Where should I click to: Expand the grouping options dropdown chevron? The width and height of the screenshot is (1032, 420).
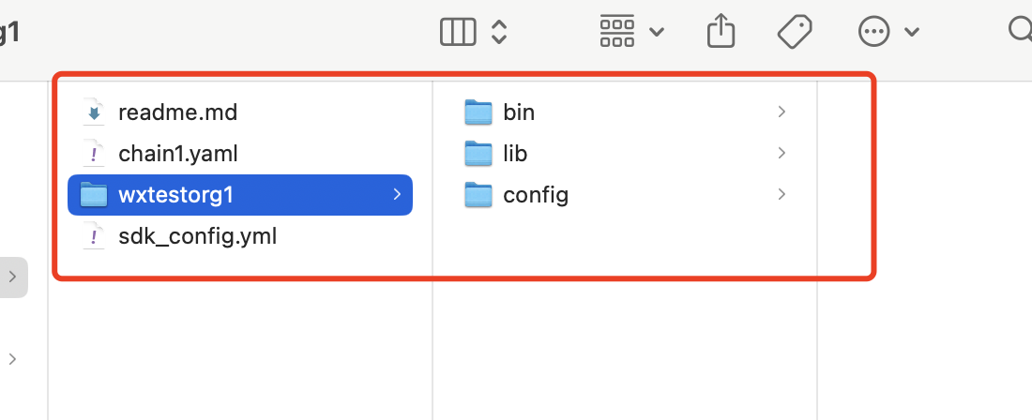656,32
